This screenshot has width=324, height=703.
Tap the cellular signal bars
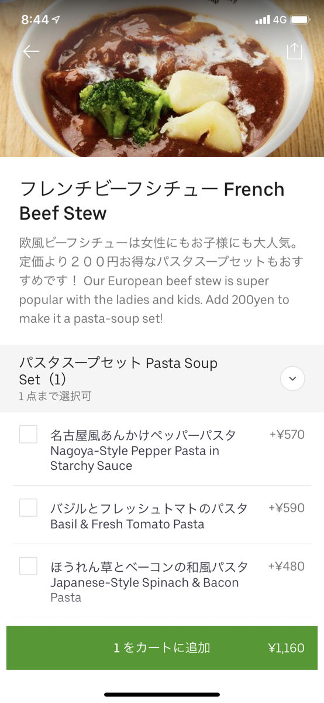click(263, 19)
